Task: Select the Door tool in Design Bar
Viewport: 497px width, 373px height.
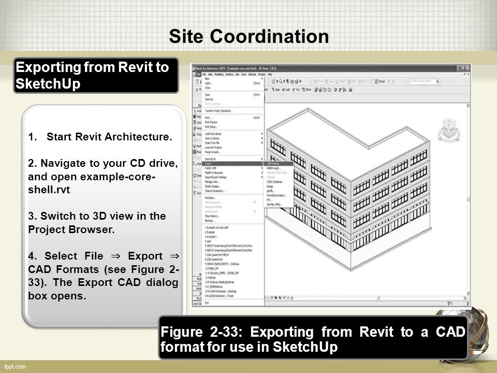Action: pos(197,122)
